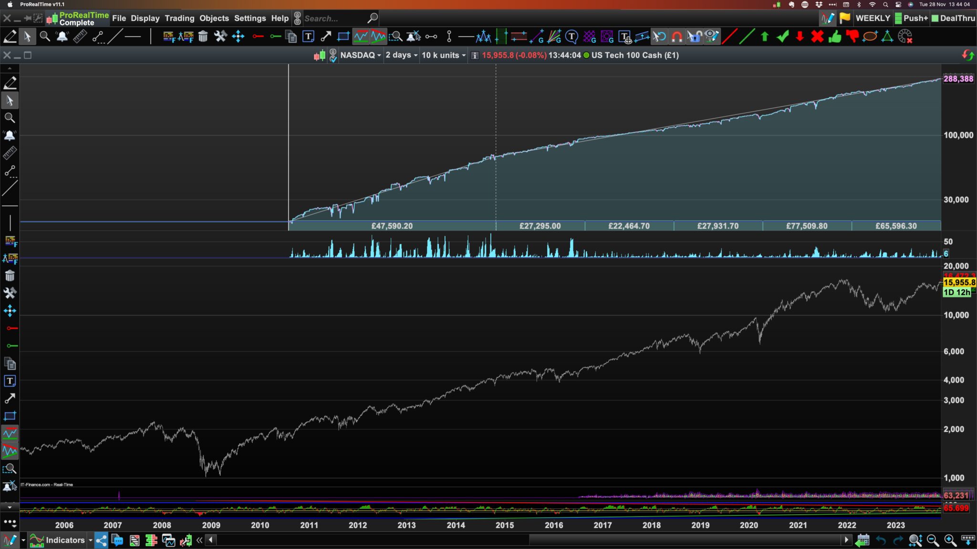Viewport: 977px width, 549px height.
Task: Click the trash can delete objects icon
Action: pyautogui.click(x=203, y=37)
